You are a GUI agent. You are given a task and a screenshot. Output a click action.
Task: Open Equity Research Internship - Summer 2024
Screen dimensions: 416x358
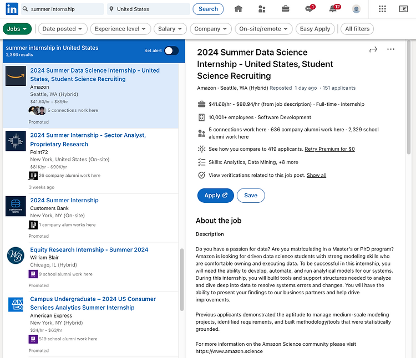(89, 249)
